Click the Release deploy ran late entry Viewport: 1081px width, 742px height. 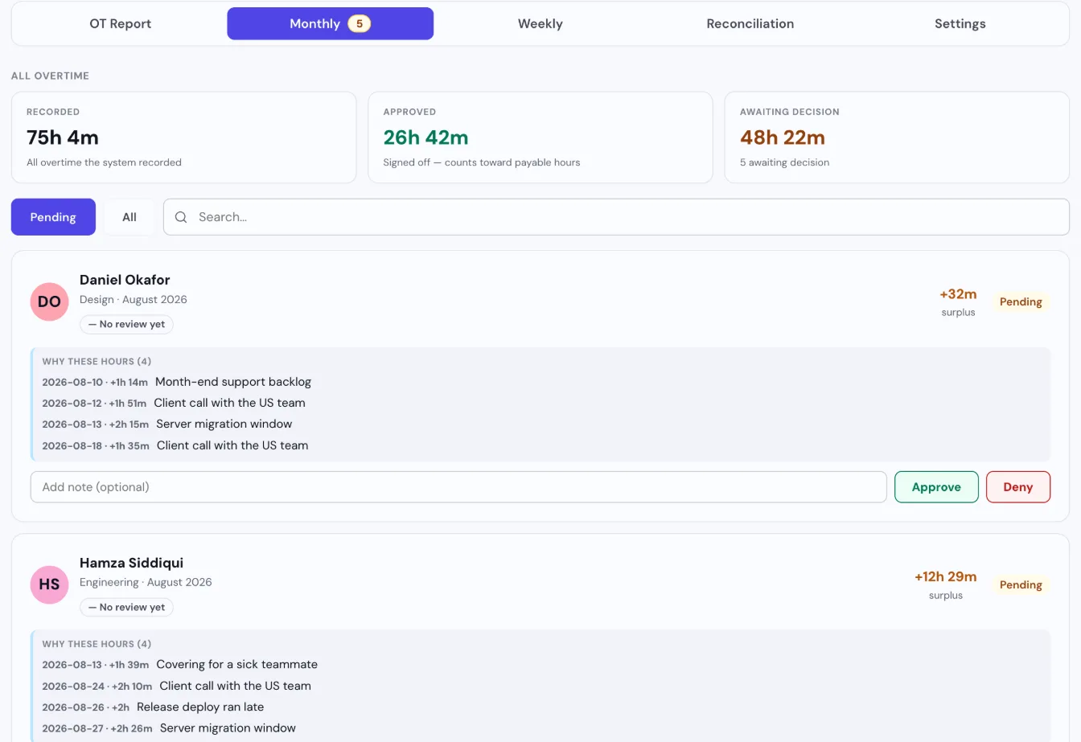[153, 707]
